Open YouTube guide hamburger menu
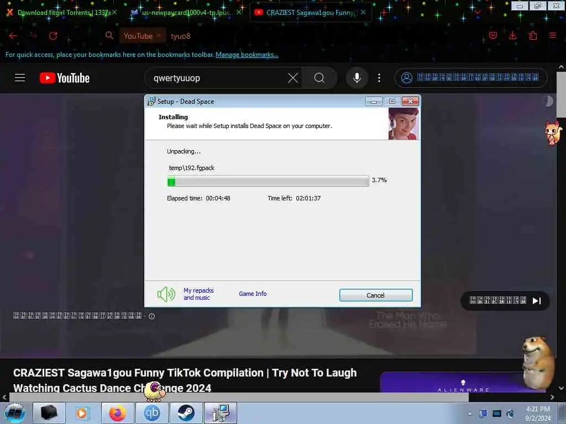Viewport: 566px width, 424px height. click(x=20, y=77)
